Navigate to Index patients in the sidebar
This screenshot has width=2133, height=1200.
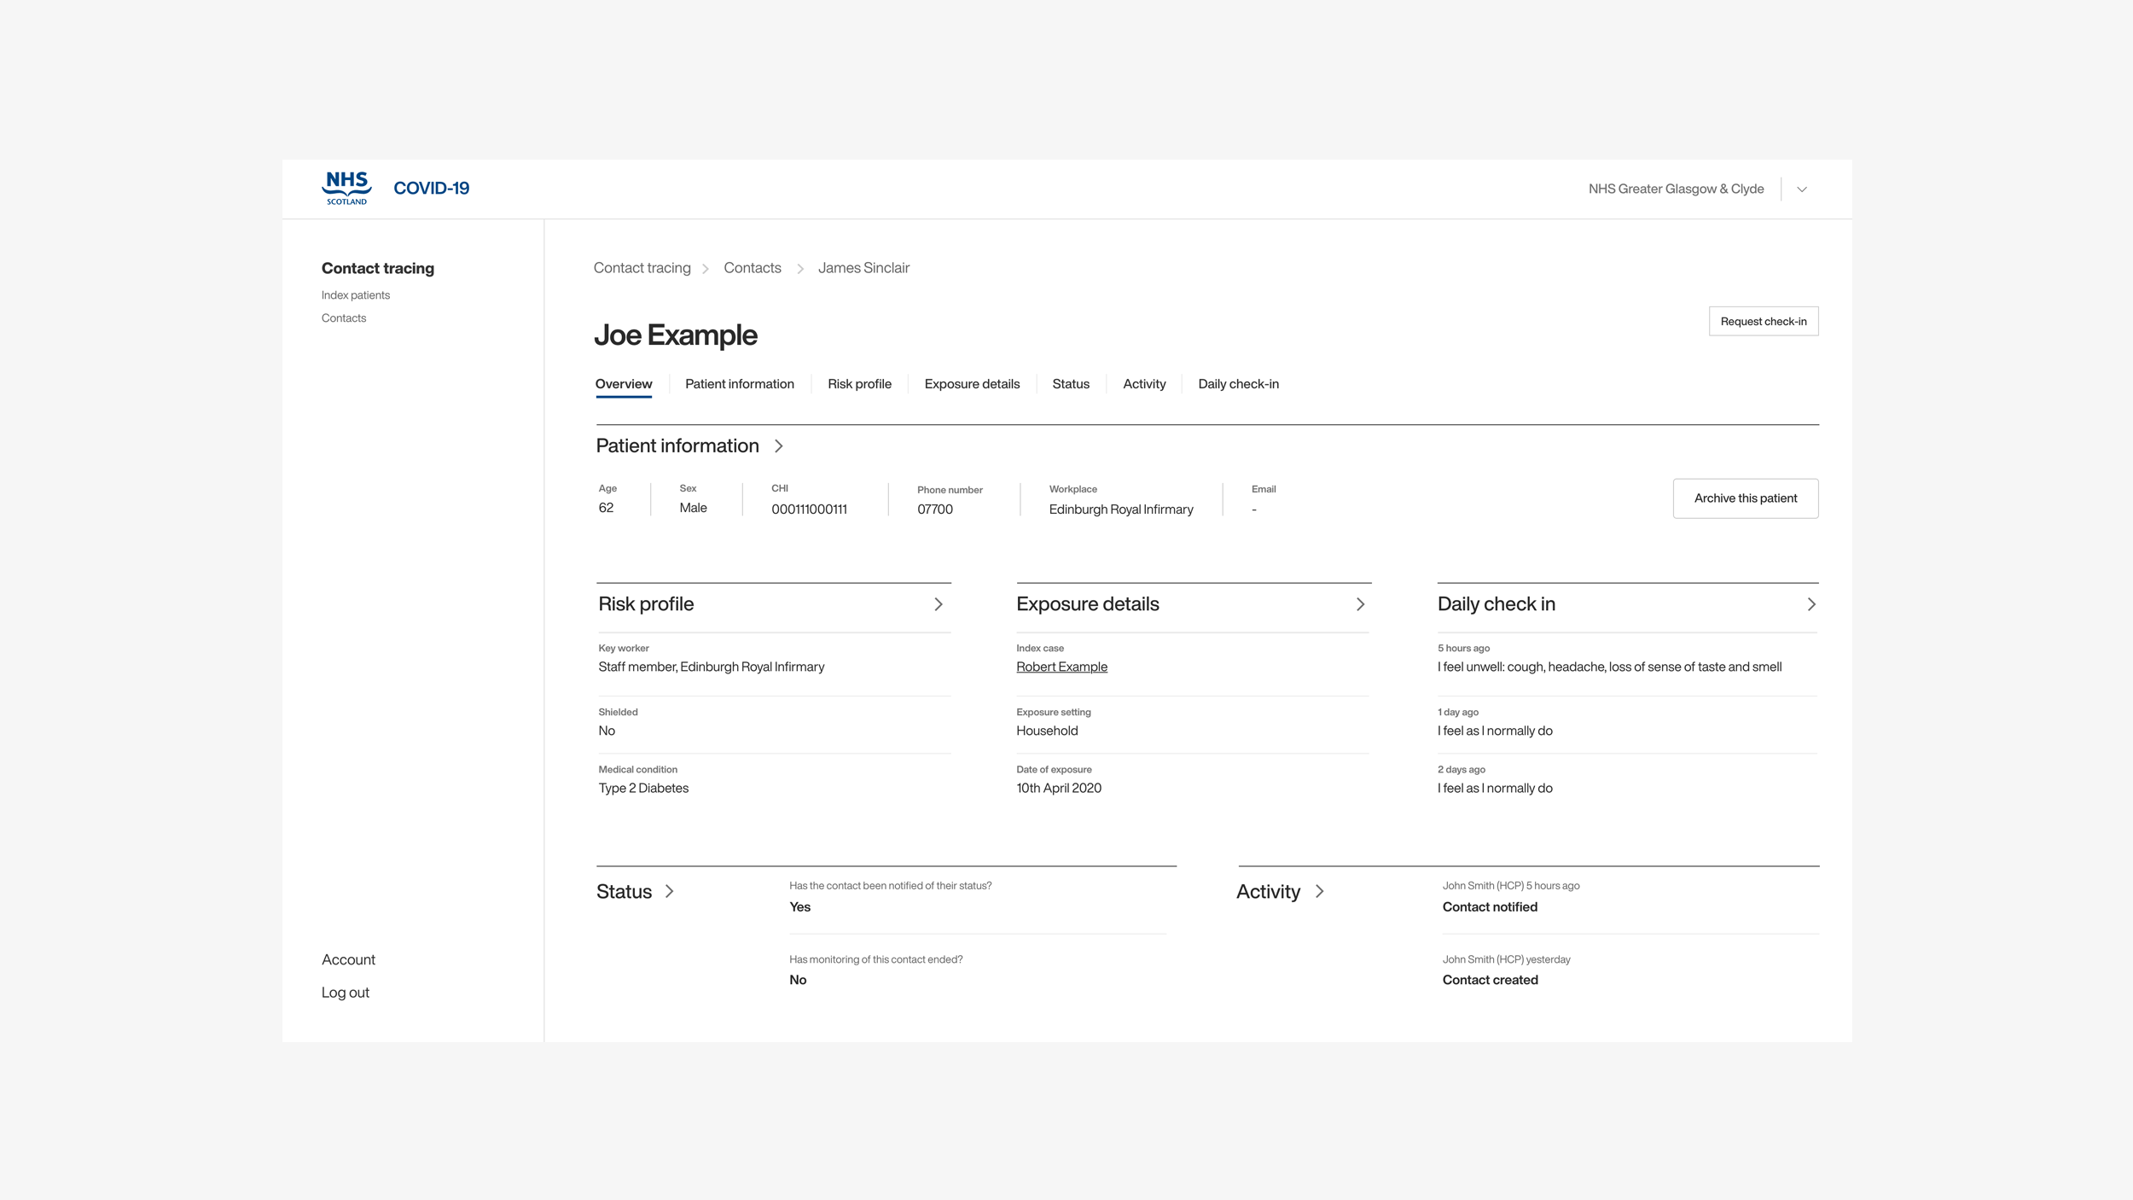pyautogui.click(x=355, y=294)
